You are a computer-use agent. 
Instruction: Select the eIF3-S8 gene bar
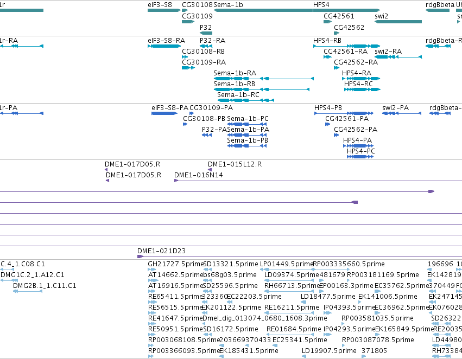click(164, 10)
